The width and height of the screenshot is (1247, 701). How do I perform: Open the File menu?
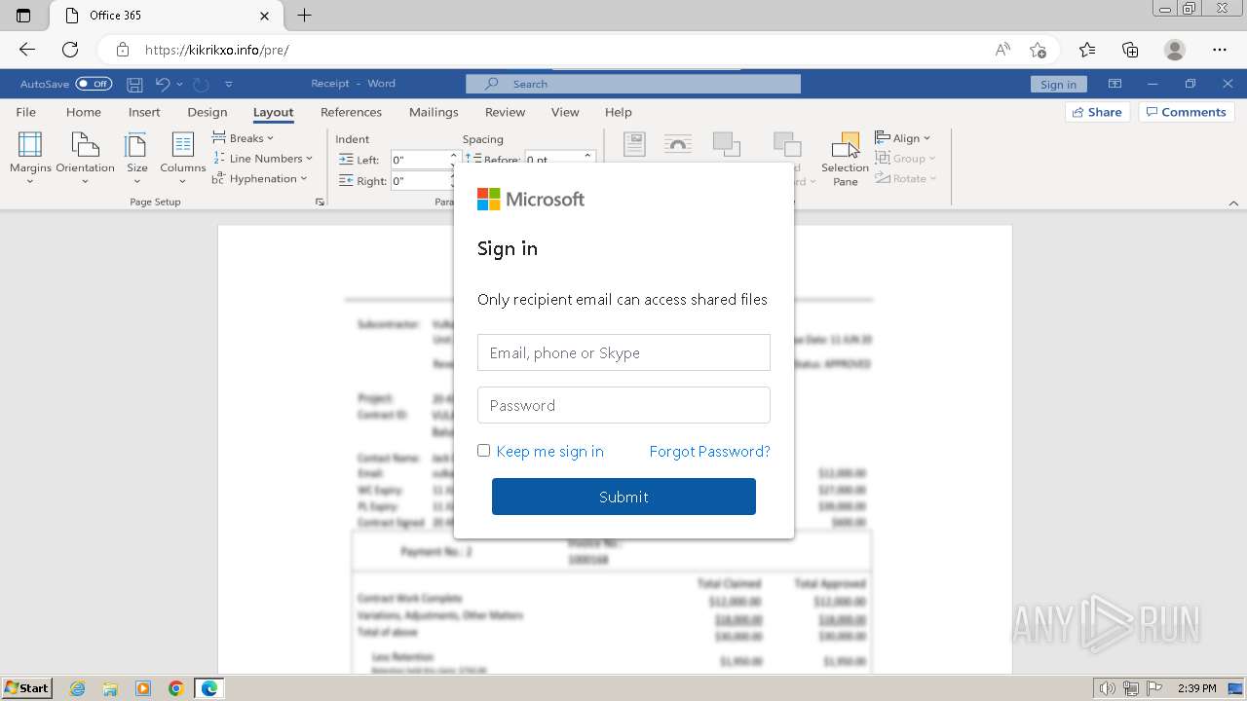click(x=26, y=112)
